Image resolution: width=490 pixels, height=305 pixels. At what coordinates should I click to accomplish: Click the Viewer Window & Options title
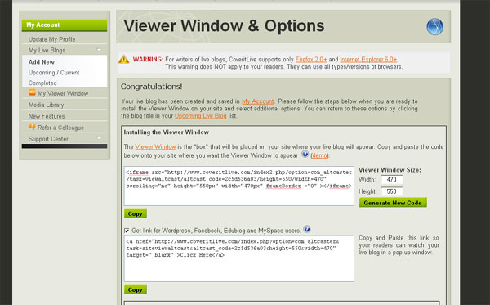pyautogui.click(x=224, y=26)
